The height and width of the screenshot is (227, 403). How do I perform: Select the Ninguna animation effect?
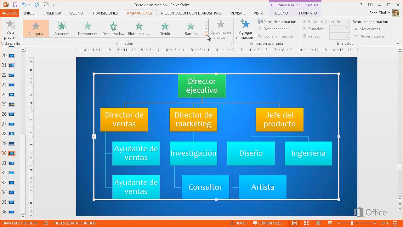pos(36,28)
